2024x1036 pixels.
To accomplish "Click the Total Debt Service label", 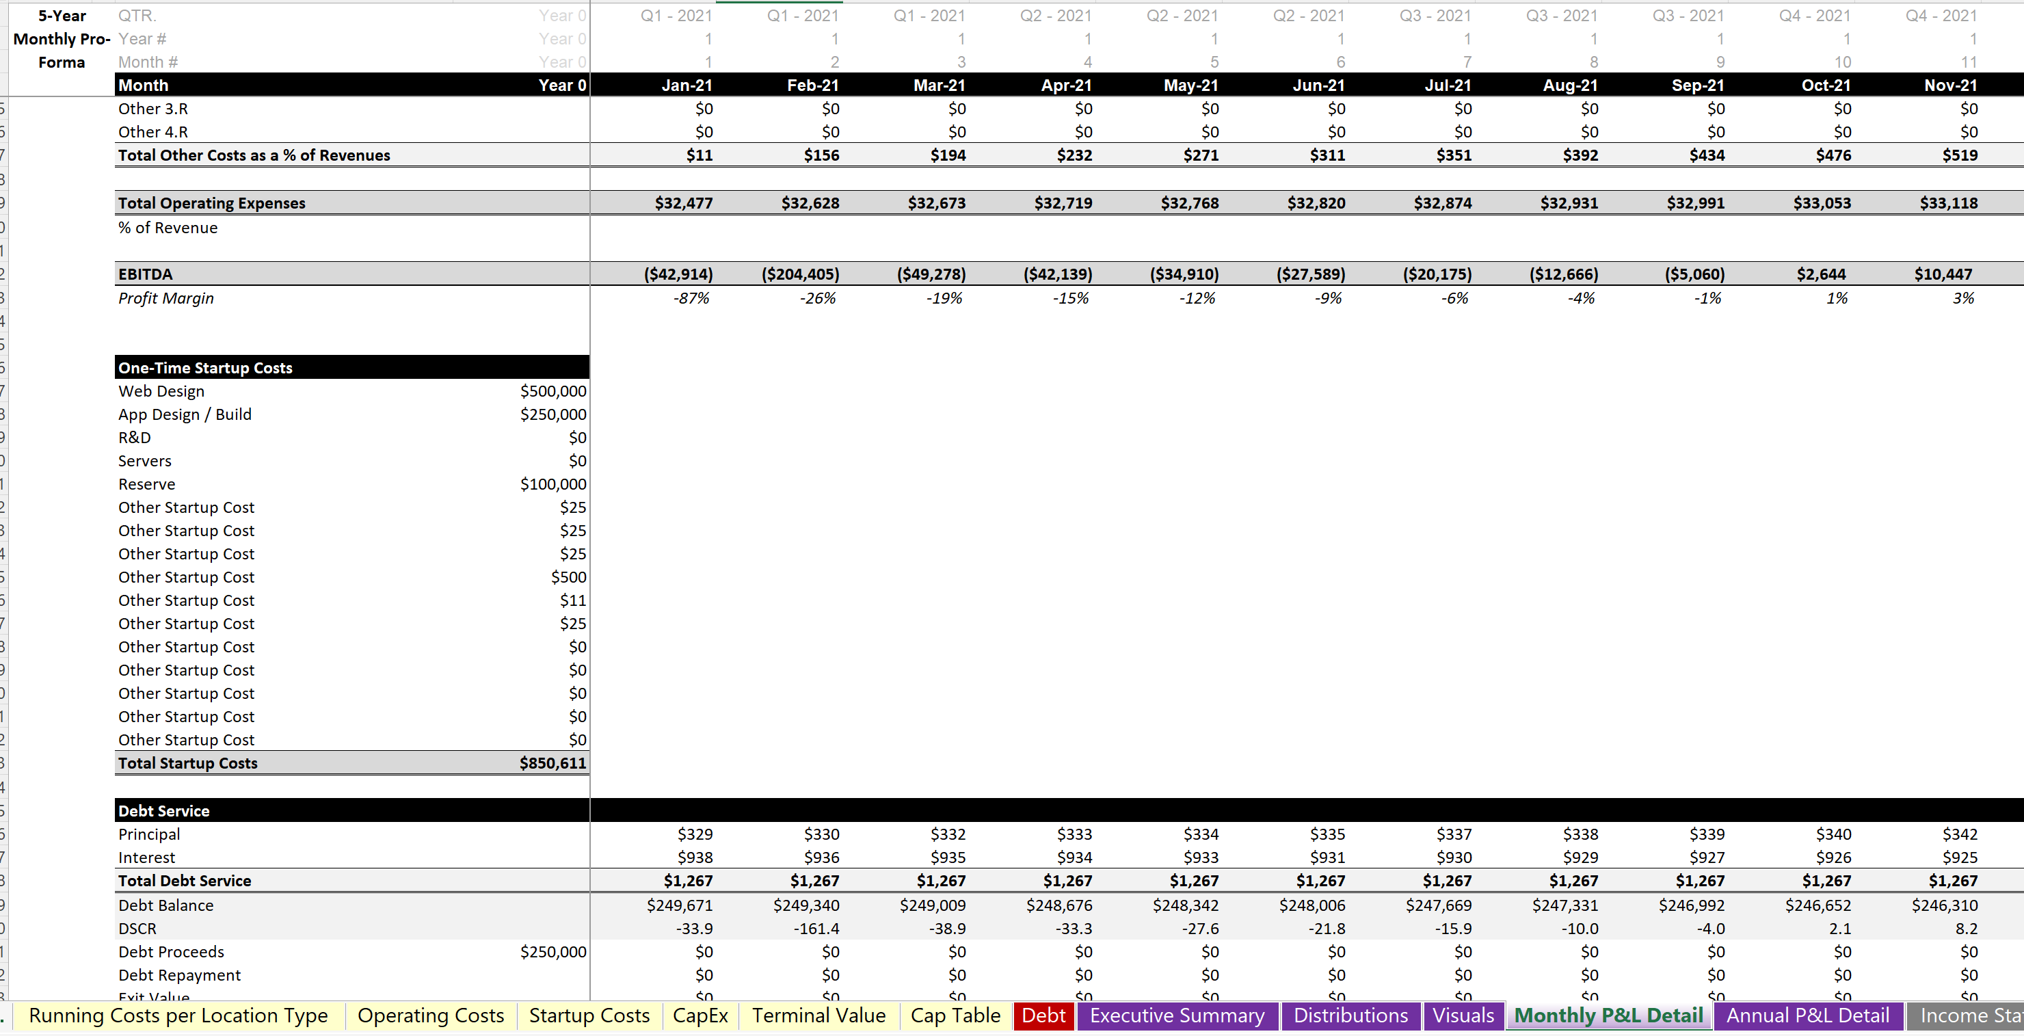I will (185, 881).
